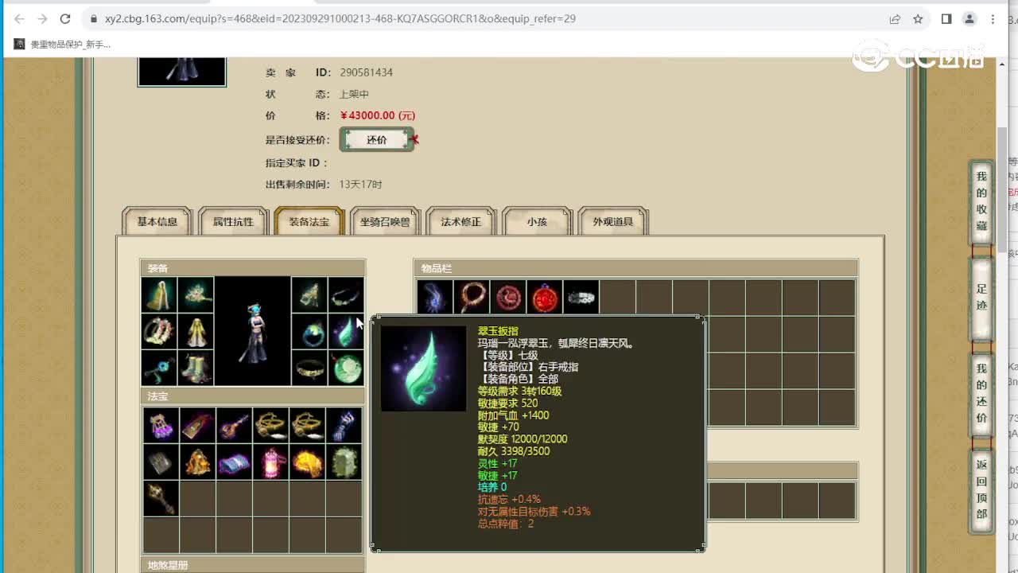Go forward with browser forward arrow
Viewport: 1018px width, 573px height.
[x=42, y=18]
